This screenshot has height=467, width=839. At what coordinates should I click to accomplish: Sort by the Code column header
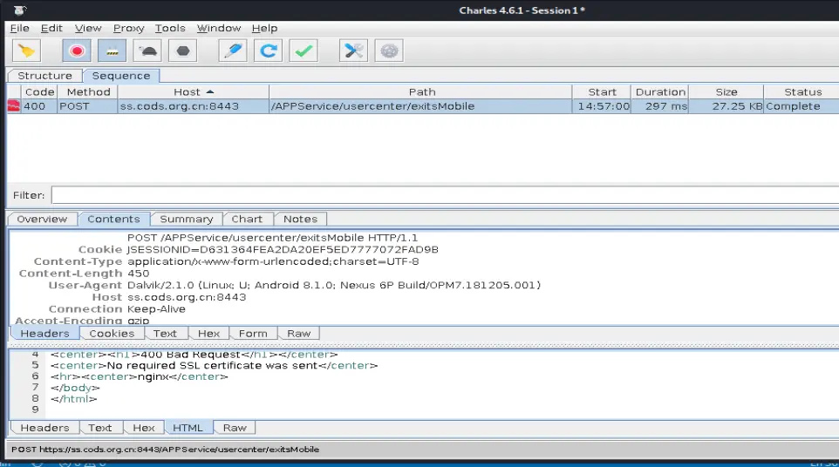click(39, 91)
